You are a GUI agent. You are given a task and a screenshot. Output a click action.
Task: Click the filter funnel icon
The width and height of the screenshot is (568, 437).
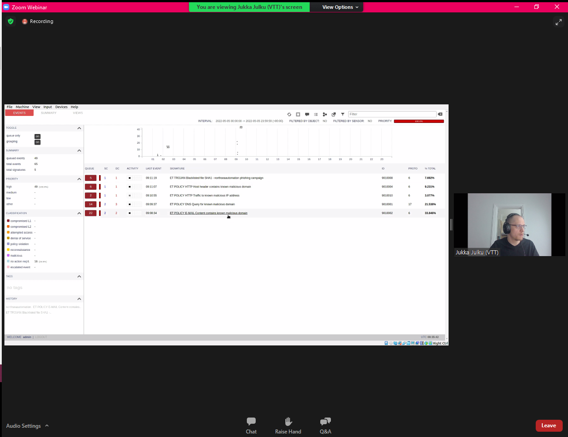pos(342,114)
